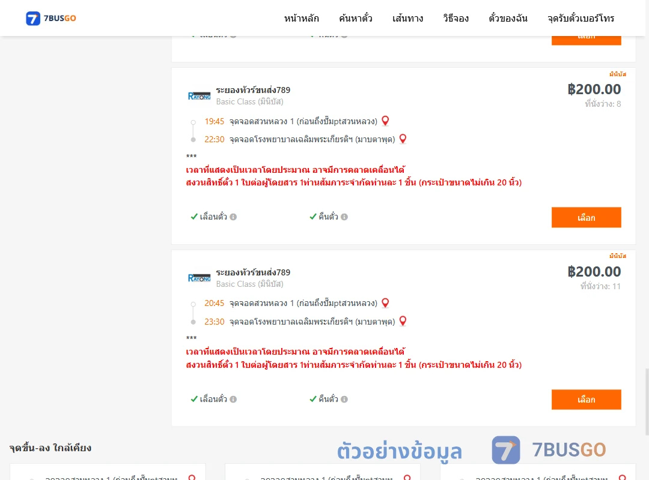649x480 pixels.
Task: Show คืนตั๋ว info icon on 19:45 trip
Action: click(x=344, y=217)
